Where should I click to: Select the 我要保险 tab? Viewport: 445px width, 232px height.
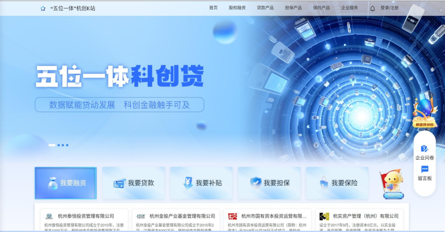[x=337, y=183]
